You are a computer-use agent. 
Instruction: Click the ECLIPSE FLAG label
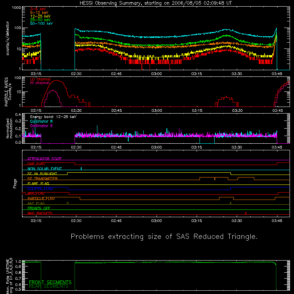(40, 189)
